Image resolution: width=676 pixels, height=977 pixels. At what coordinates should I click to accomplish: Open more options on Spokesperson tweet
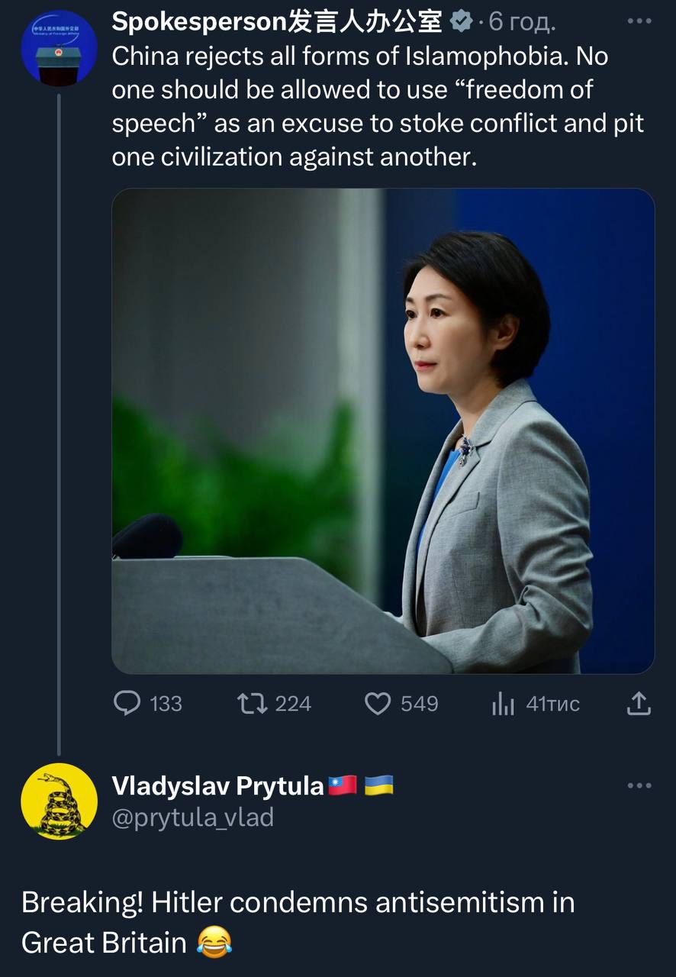639,22
